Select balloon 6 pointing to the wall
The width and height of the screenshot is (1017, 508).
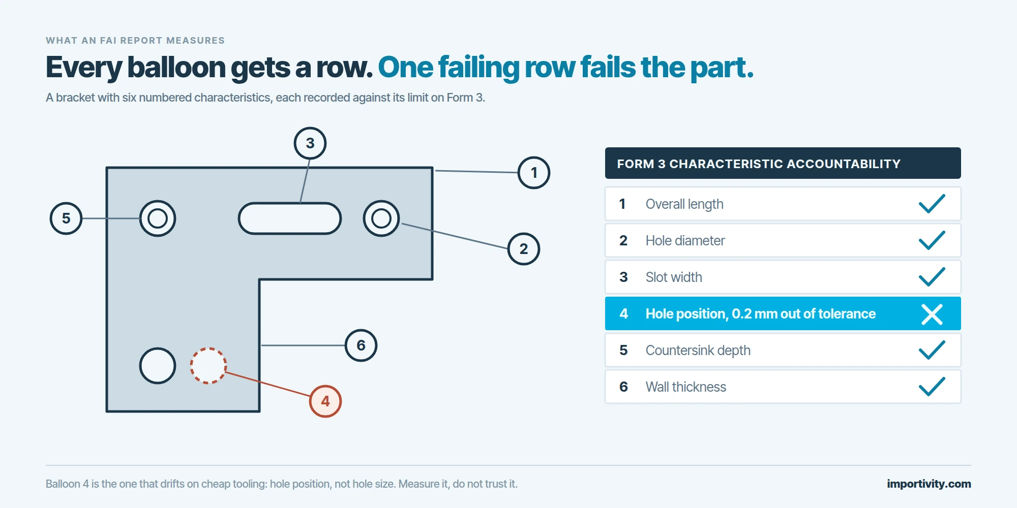tap(361, 345)
